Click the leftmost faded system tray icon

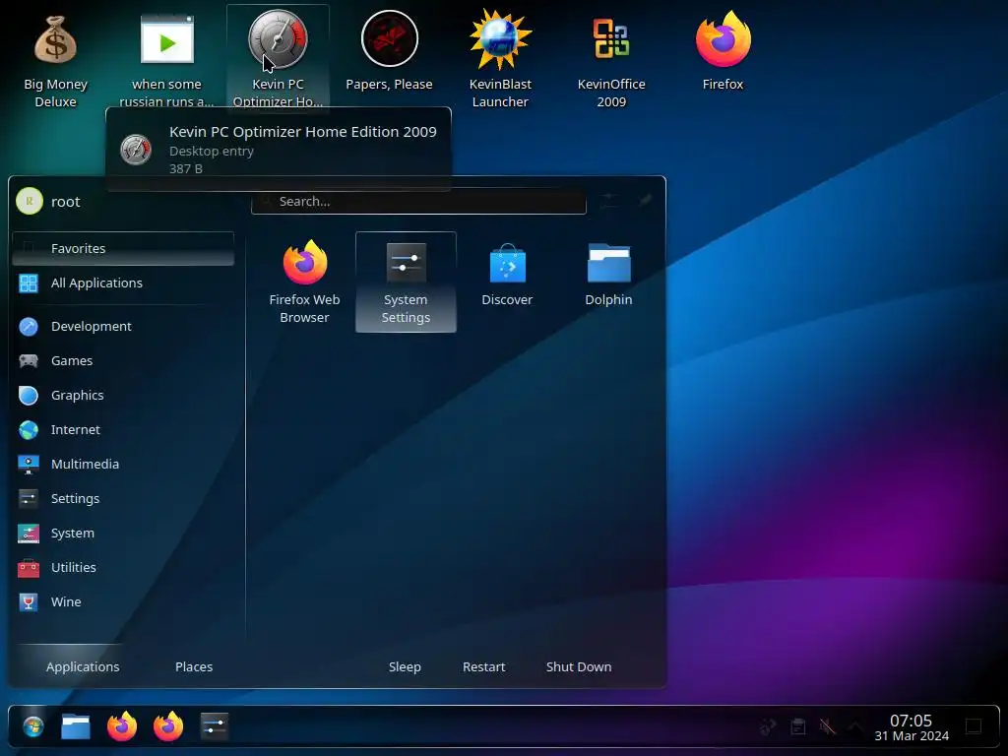pos(768,727)
